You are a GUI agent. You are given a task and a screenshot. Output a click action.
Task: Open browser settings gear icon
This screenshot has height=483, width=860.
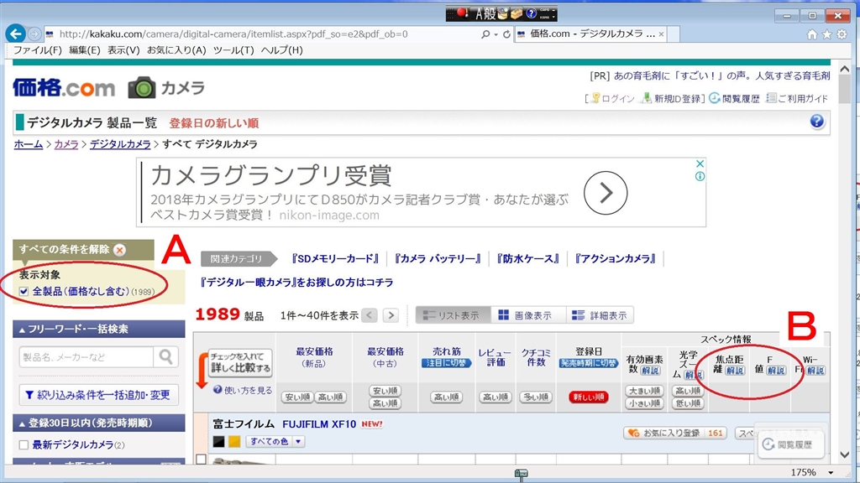tap(842, 34)
